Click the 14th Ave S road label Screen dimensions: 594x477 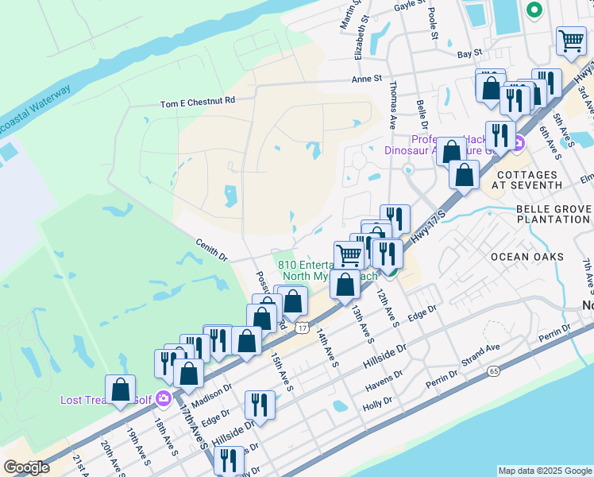coord(327,347)
